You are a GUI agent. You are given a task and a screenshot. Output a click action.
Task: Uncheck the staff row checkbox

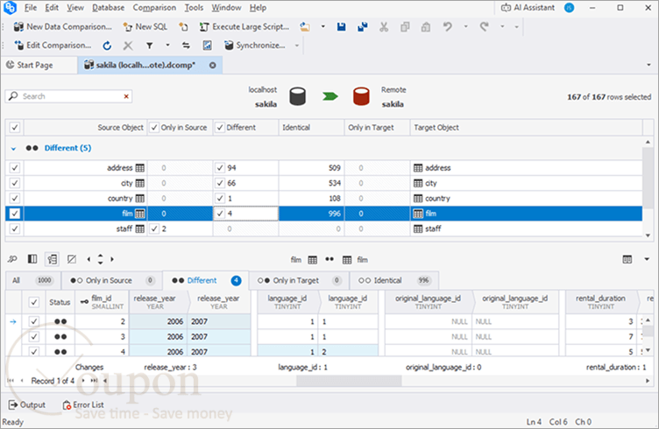coord(15,229)
